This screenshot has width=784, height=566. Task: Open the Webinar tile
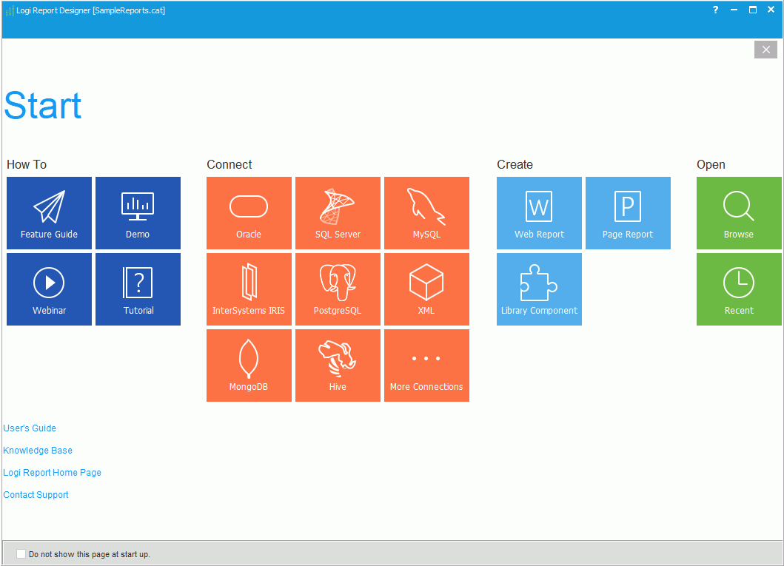click(49, 289)
